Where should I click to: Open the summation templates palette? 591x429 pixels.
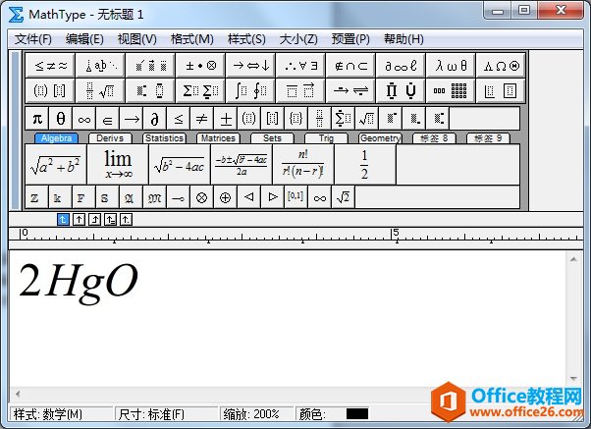click(200, 90)
